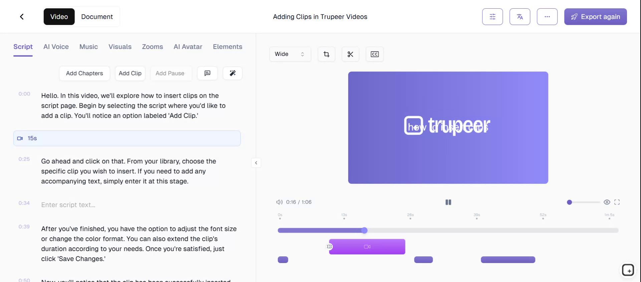This screenshot has width=641, height=282.
Task: Click the 26s marker on timeline ruler
Action: pyautogui.click(x=410, y=215)
